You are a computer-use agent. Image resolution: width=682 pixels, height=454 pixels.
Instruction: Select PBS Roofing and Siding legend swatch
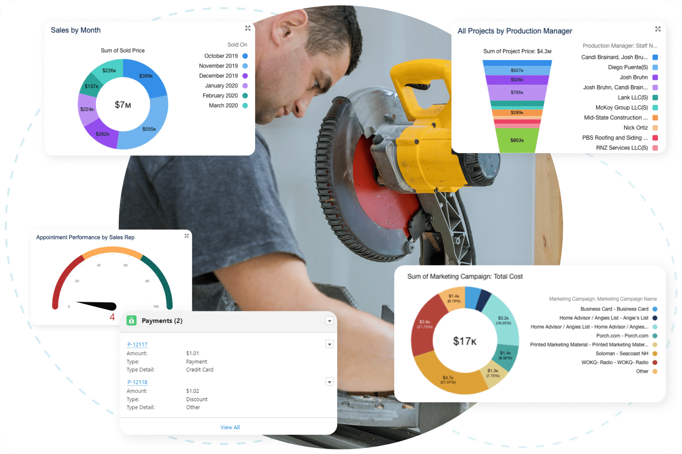655,138
